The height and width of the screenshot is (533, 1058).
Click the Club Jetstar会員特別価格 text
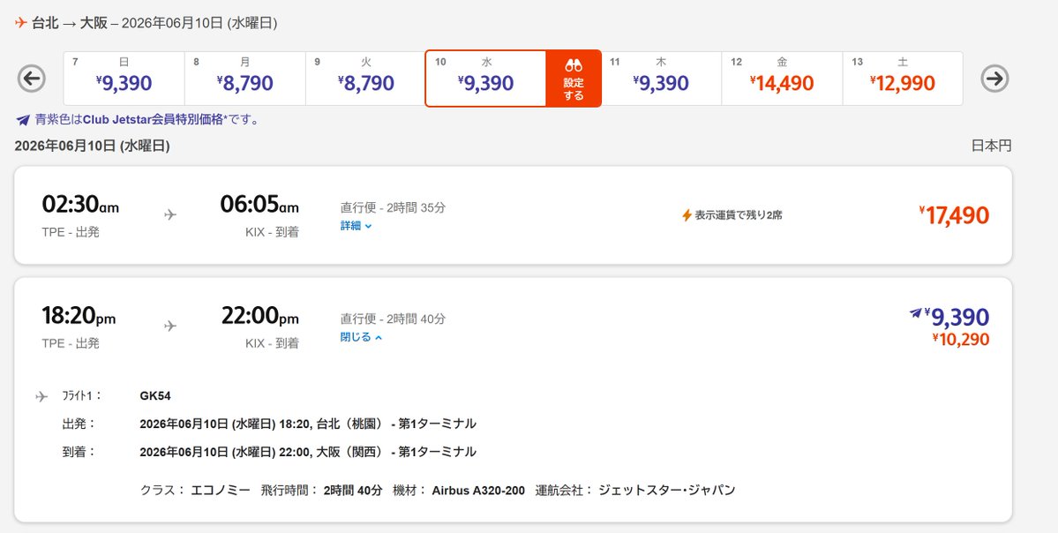[x=153, y=120]
